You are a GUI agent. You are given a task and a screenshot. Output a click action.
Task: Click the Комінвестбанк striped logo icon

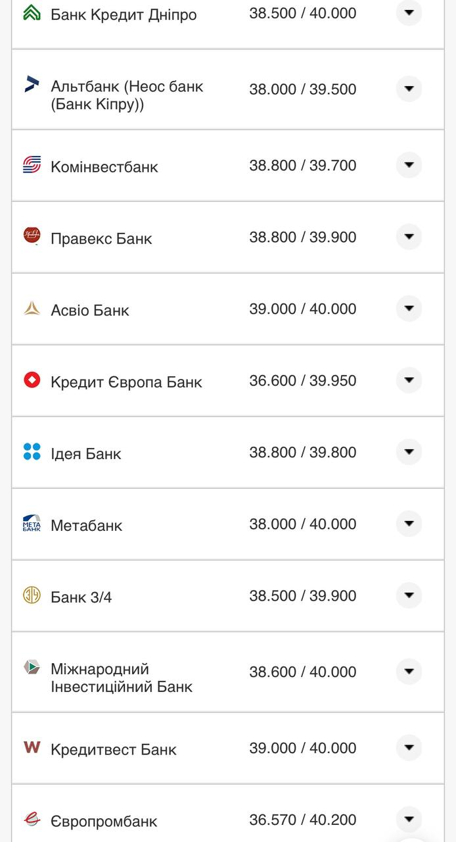coord(32,164)
